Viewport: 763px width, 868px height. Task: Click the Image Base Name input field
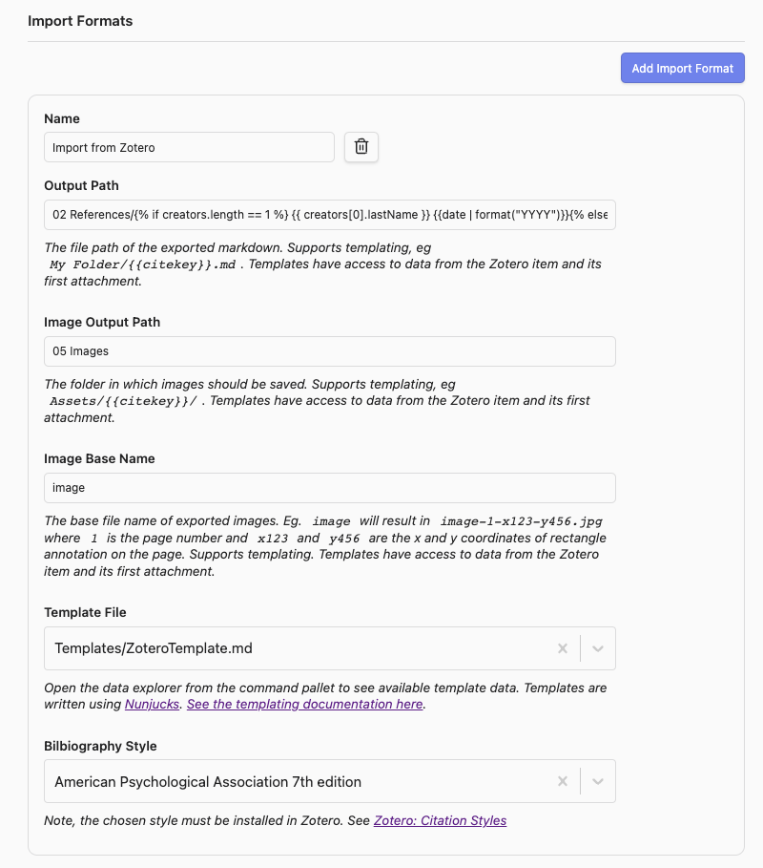click(x=329, y=488)
